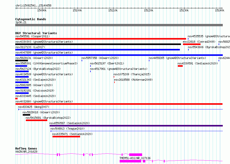This screenshot has height=164, width=230.
Task: Click the nsv6333445 (Sedlazeck2020) label
Action: pyautogui.click(x=36, y=96)
